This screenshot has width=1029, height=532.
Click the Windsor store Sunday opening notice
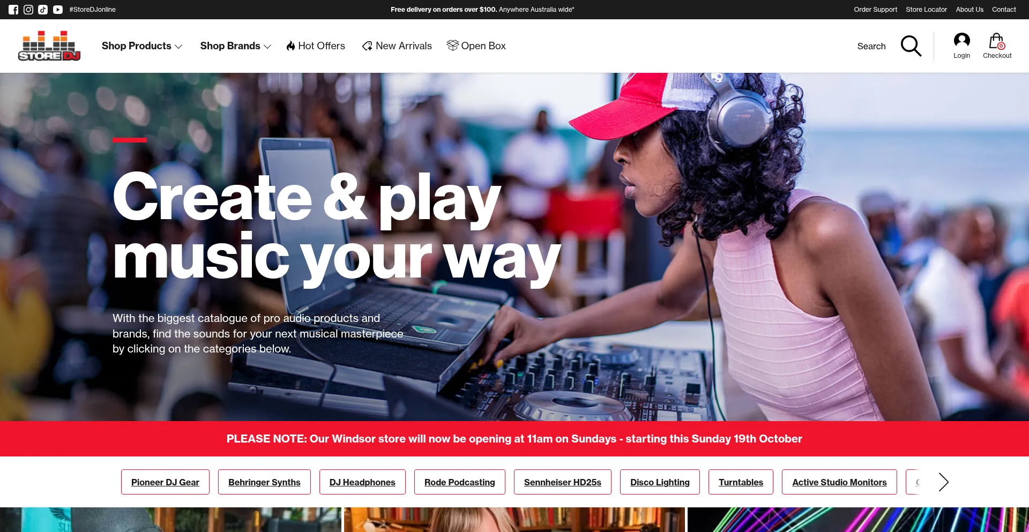click(514, 439)
